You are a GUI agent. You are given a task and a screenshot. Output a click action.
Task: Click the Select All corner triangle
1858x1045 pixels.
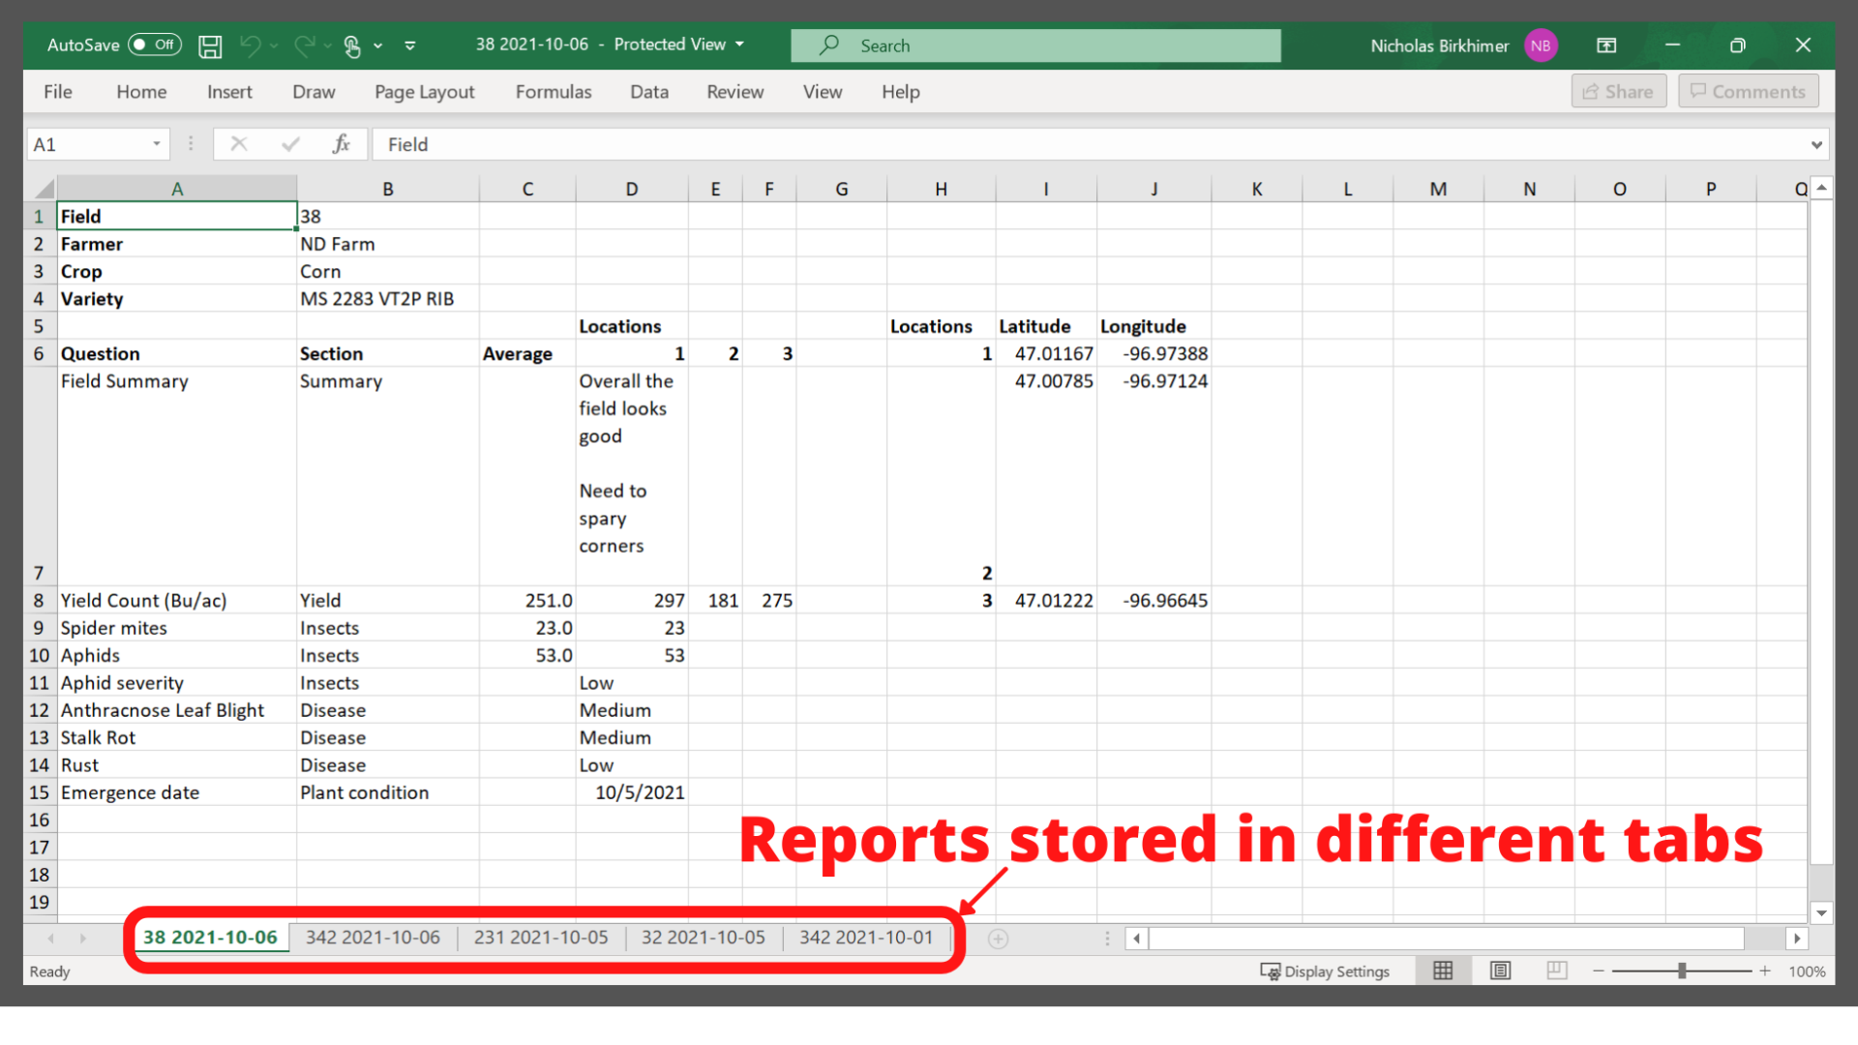click(43, 189)
